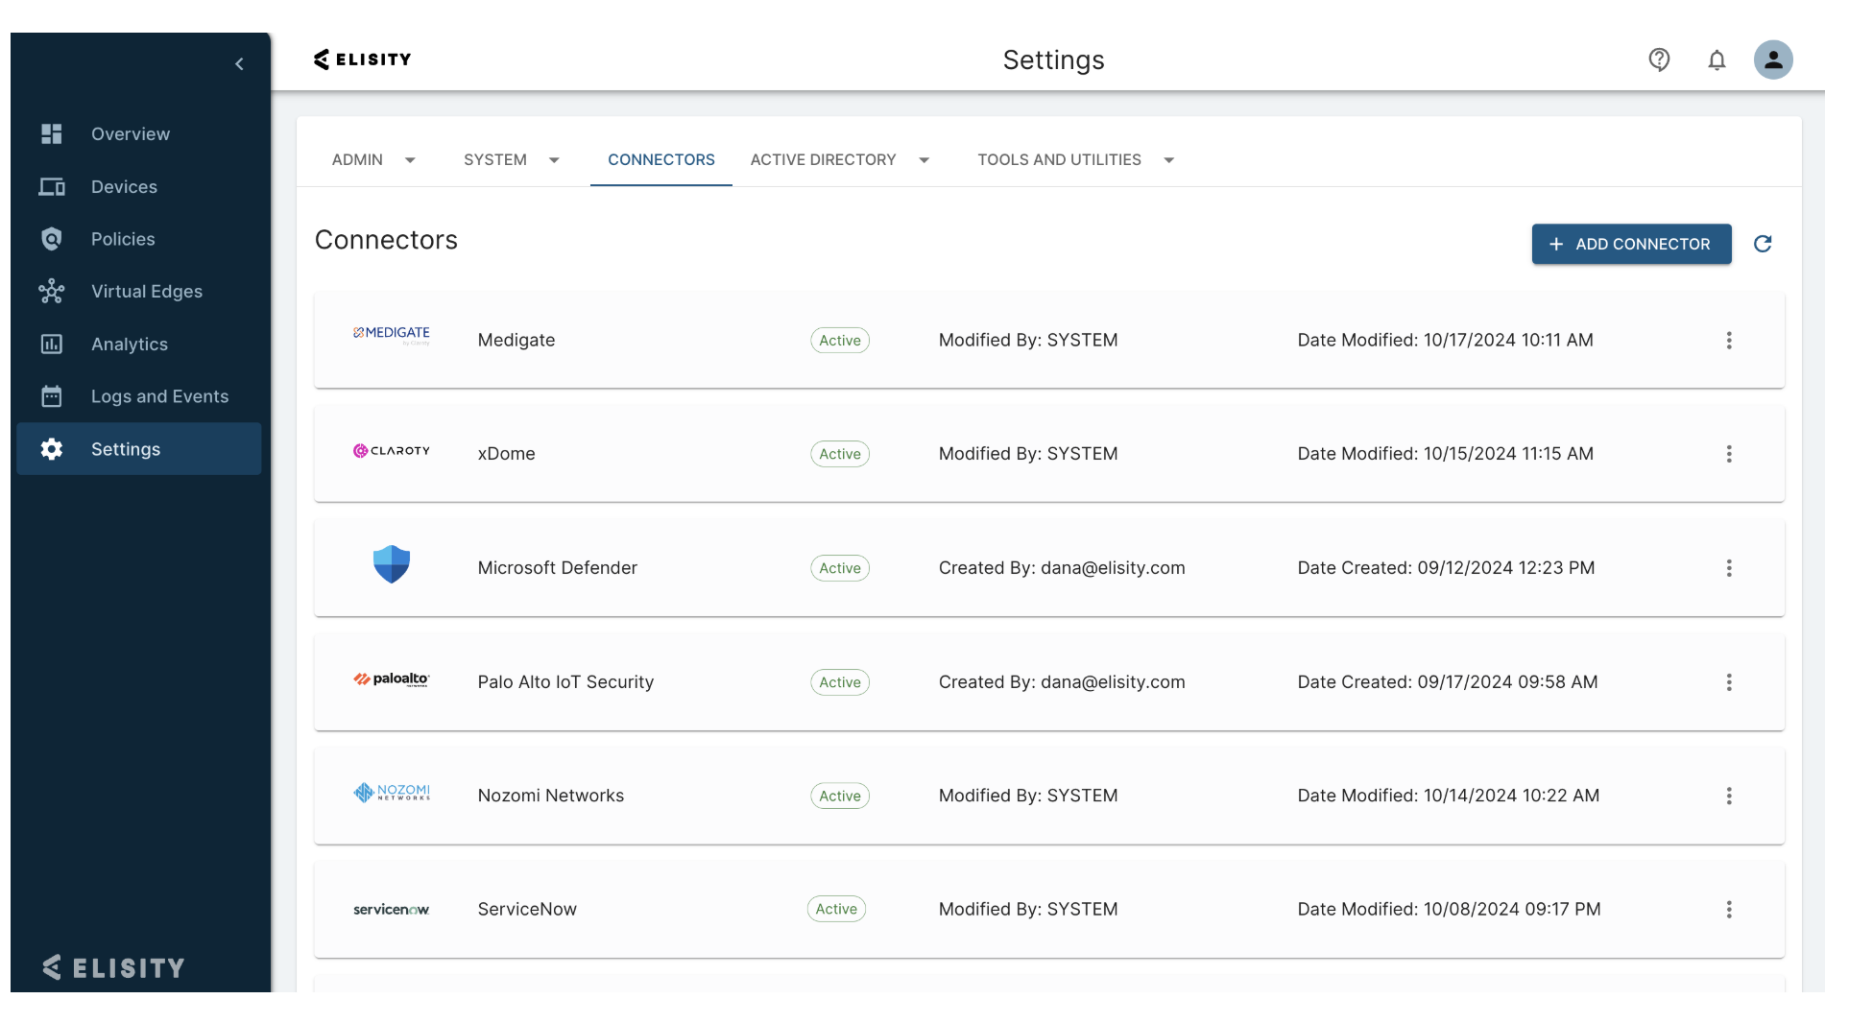Viewport: 1849px width, 1023px height.
Task: Click the Palo Alto logo
Action: (392, 679)
